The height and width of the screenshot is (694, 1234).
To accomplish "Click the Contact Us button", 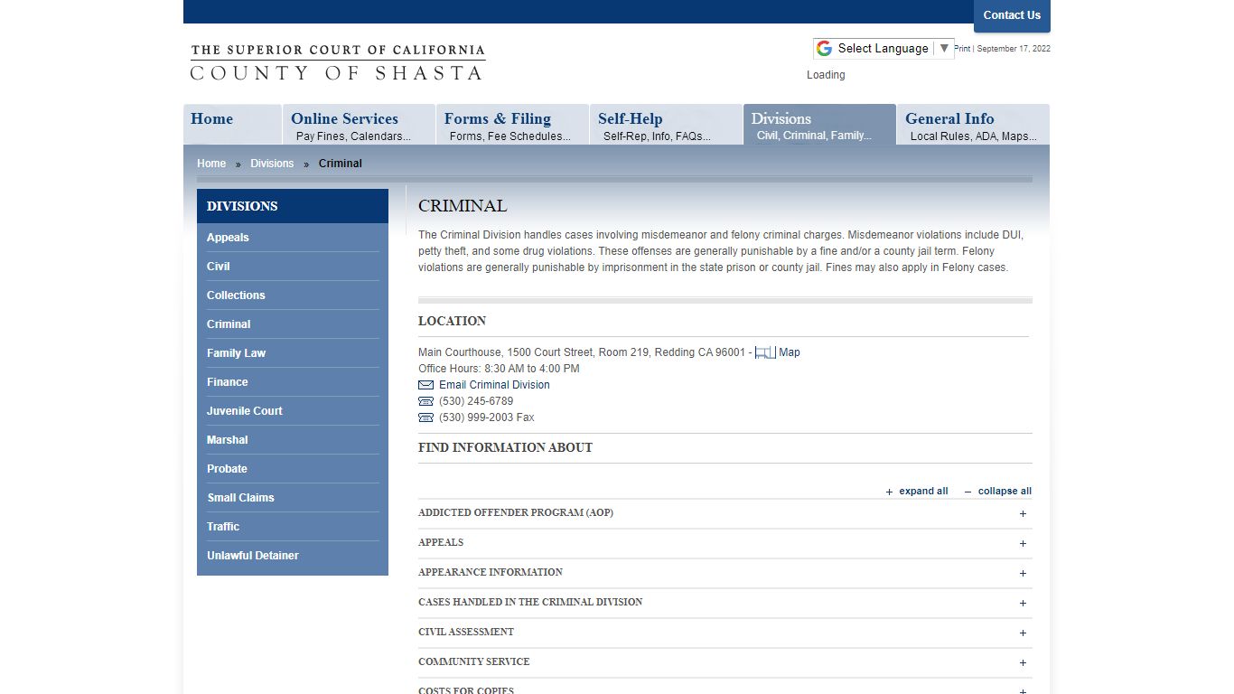I will (1012, 15).
